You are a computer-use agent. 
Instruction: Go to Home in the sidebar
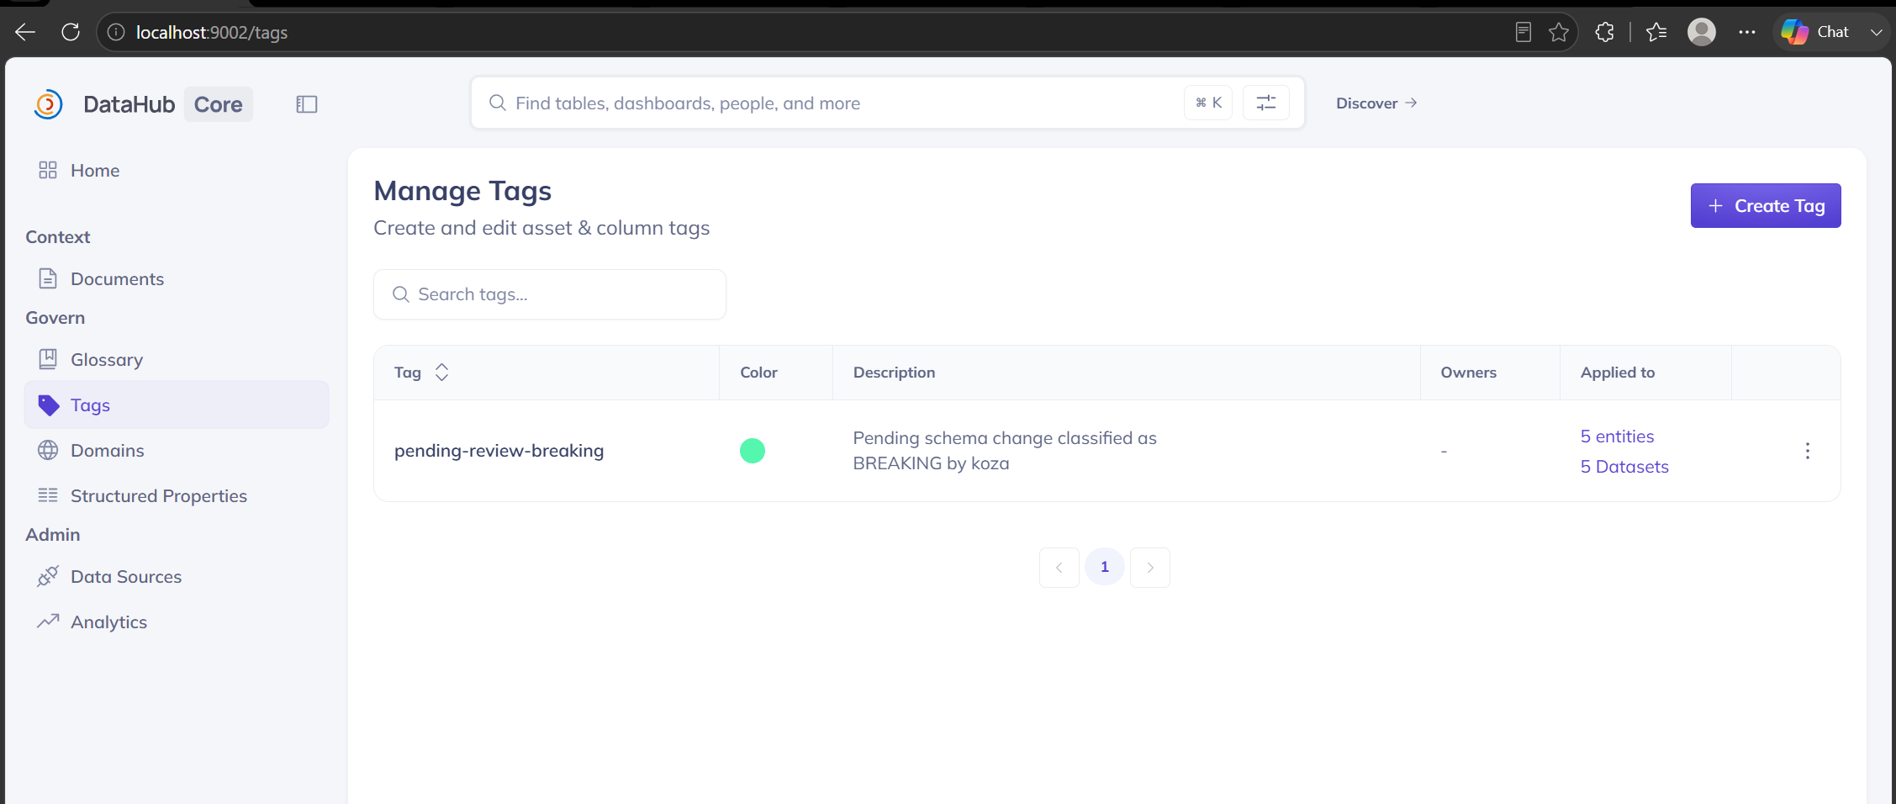[177, 171]
